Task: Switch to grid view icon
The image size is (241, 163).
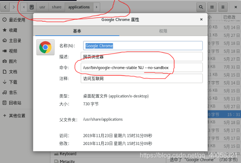Action: click(212, 7)
